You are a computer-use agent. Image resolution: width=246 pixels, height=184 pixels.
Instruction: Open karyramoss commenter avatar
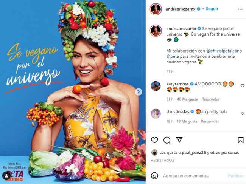pos(156,86)
